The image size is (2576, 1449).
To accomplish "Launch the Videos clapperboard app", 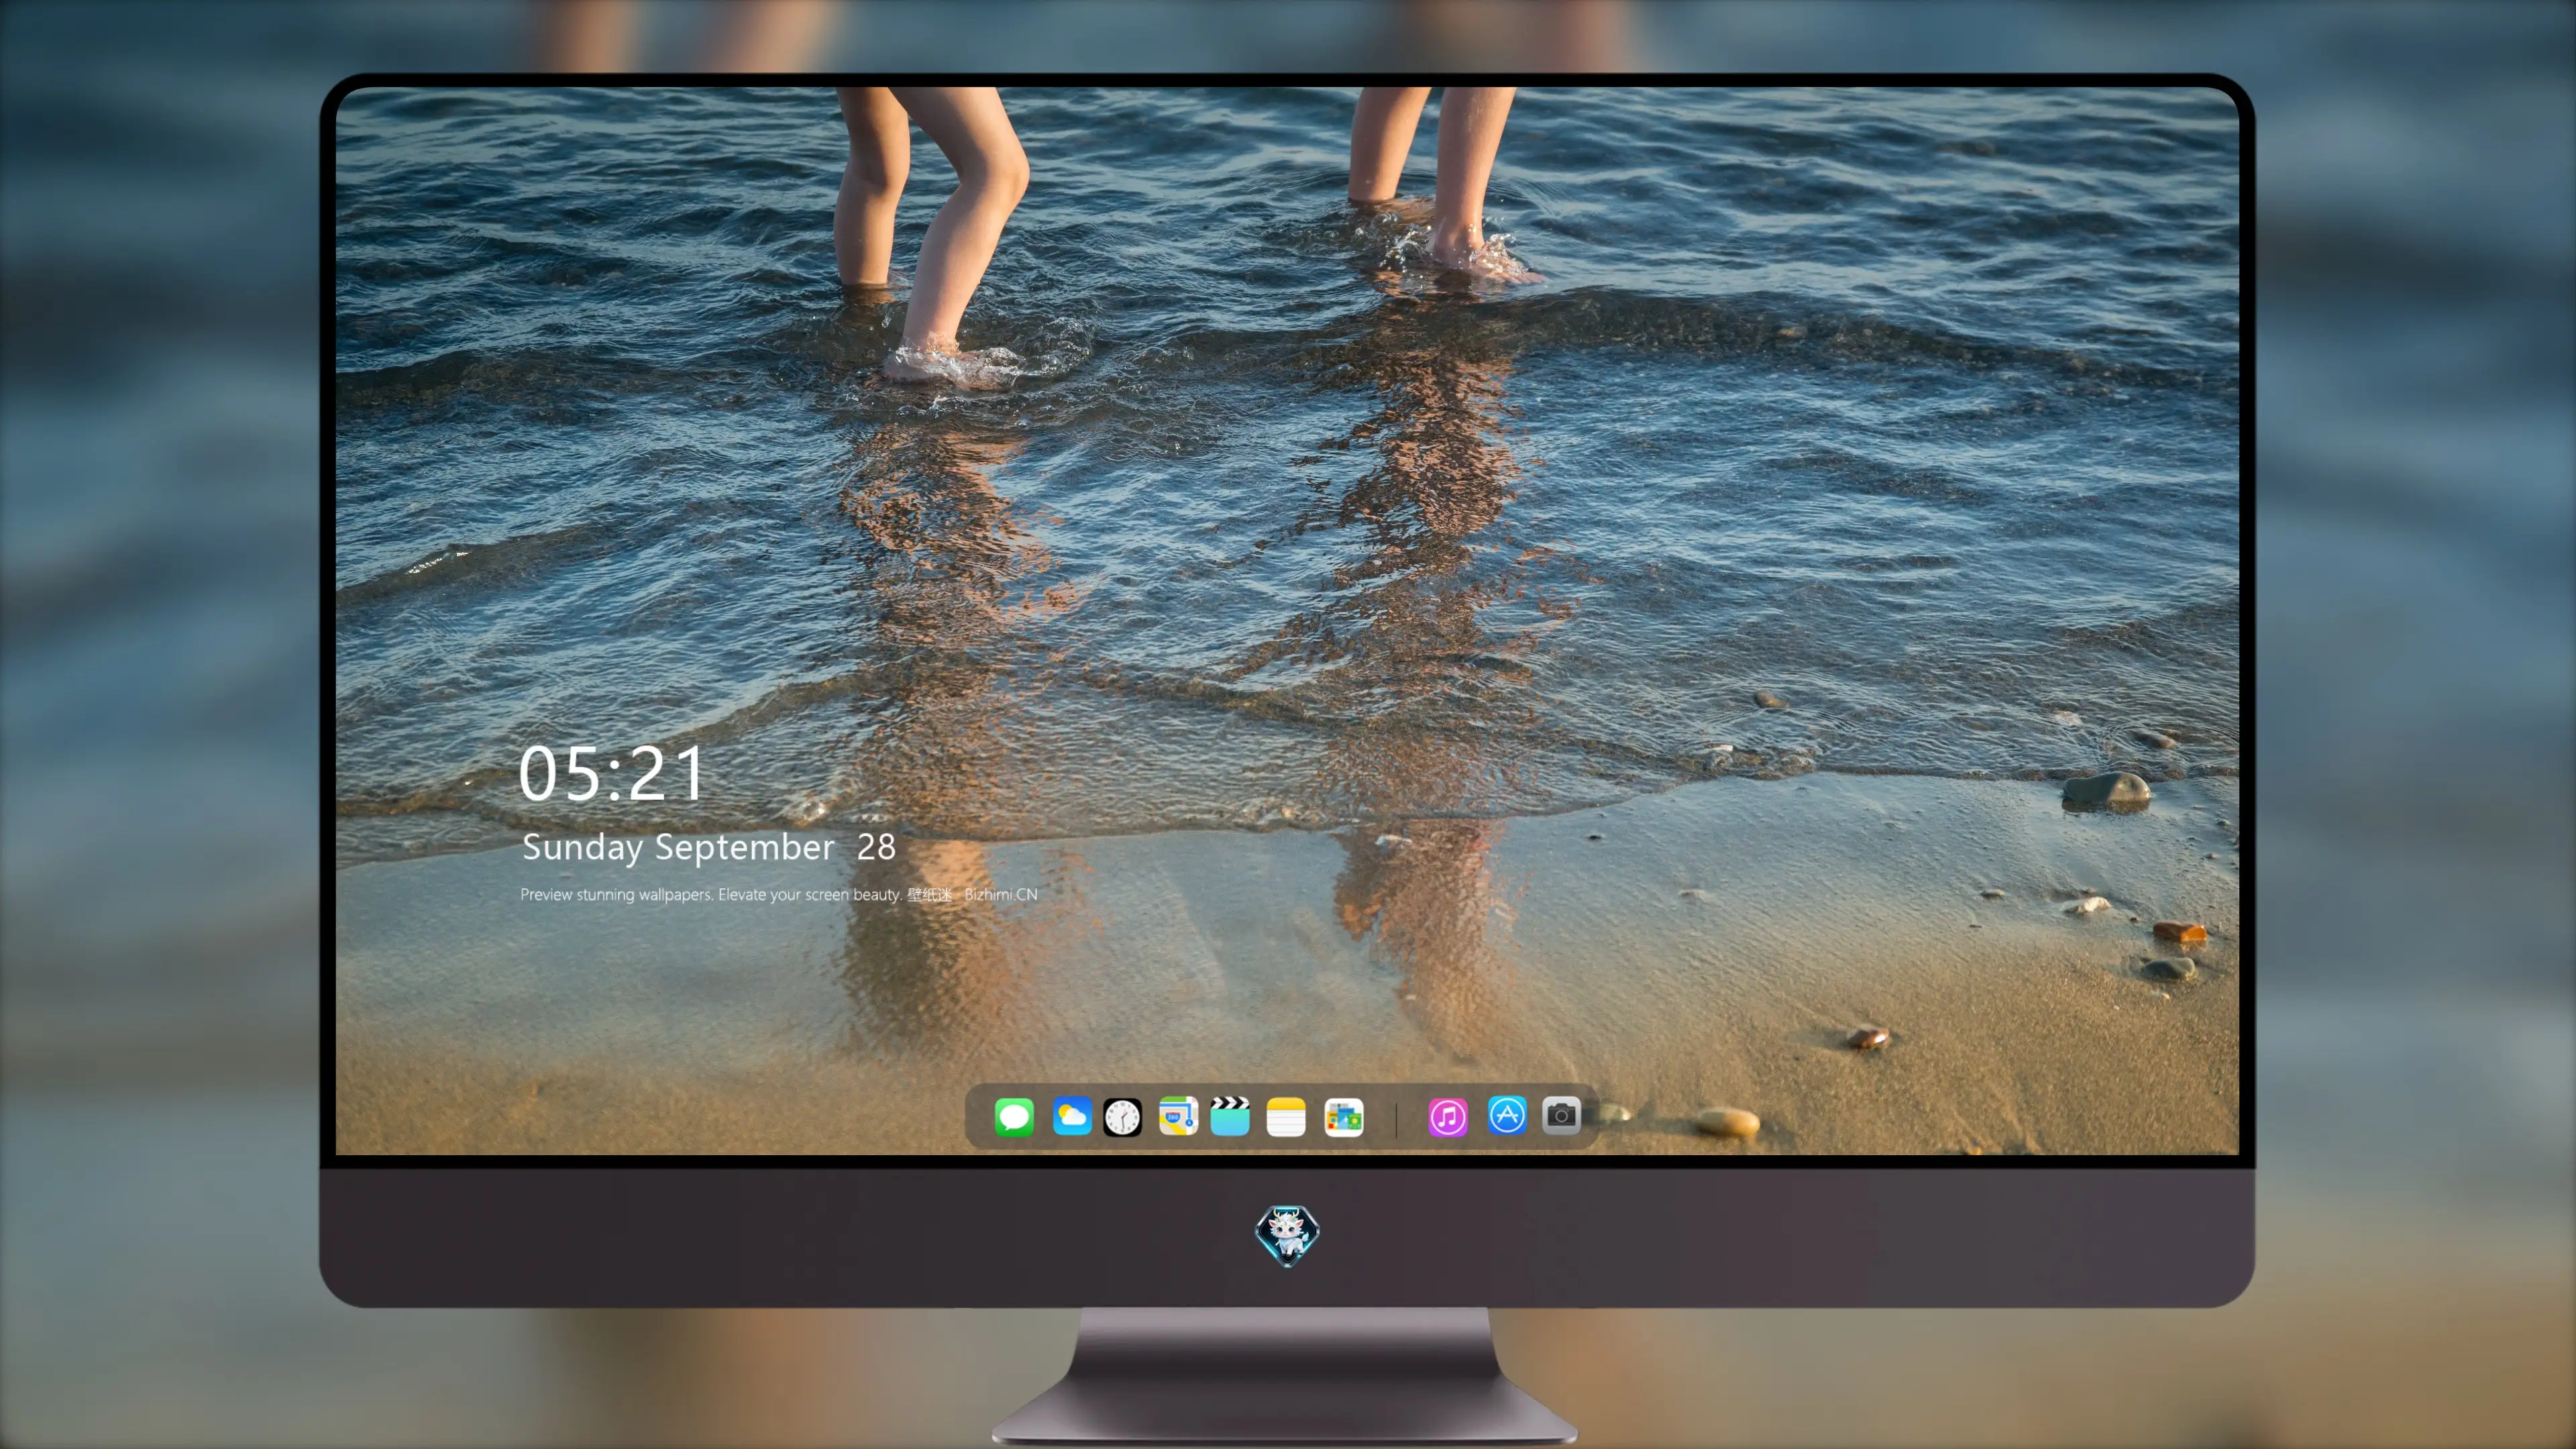I will [1230, 1117].
